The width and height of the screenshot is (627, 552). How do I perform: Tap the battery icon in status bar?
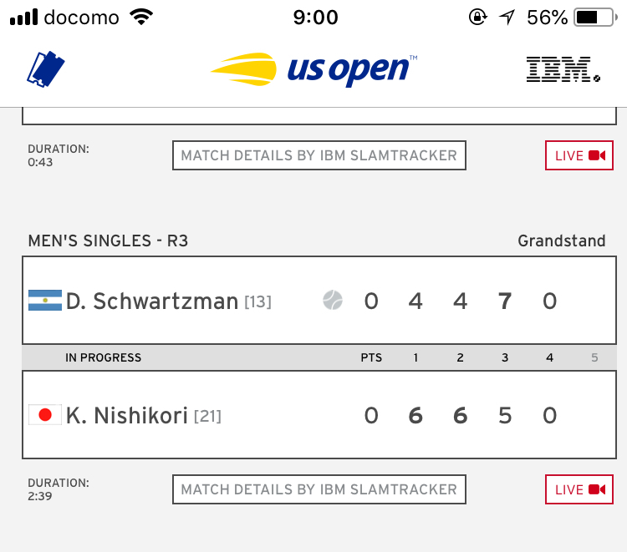(598, 18)
